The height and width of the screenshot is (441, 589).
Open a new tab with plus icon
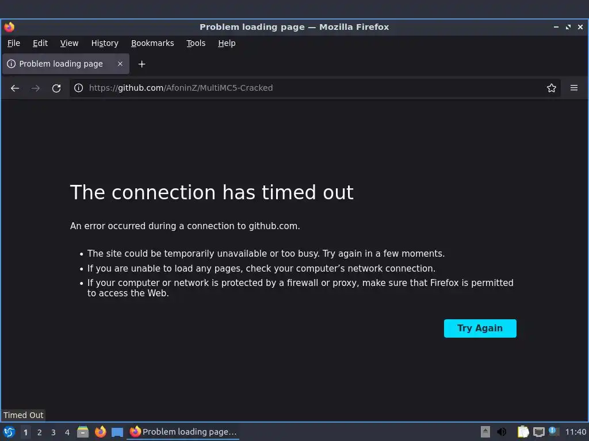click(x=141, y=64)
